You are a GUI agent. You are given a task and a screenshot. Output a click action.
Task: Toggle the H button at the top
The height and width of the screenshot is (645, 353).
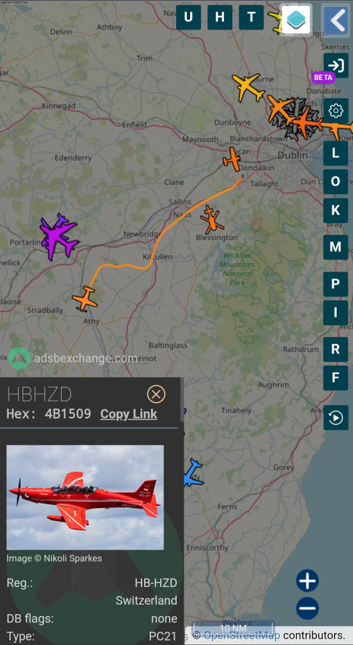click(220, 17)
